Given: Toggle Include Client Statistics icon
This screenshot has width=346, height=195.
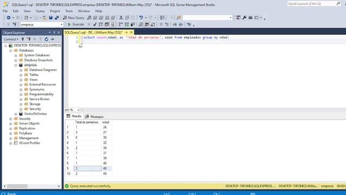Looking at the screenshot, I should pyautogui.click(x=132, y=24).
